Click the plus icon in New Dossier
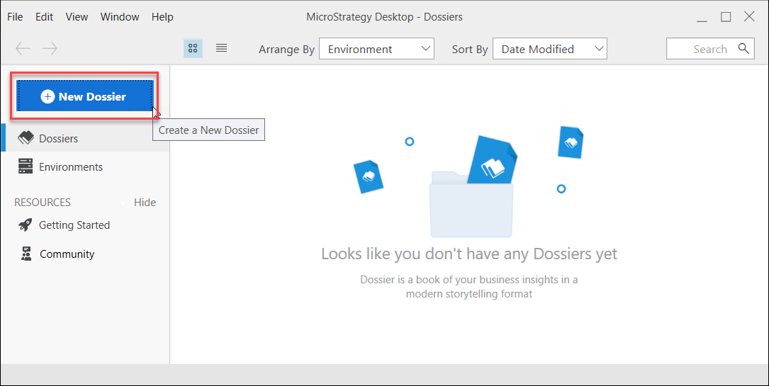This screenshot has width=769, height=386. pos(47,96)
